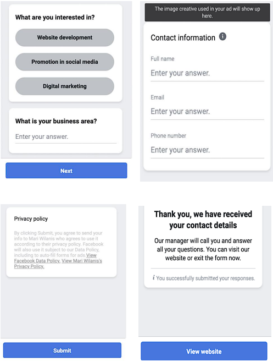Click the Email input field
The width and height of the screenshot is (273, 361).
coord(207,112)
